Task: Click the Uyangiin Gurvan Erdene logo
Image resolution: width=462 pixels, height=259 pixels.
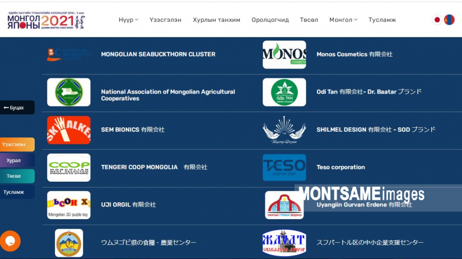Action: (x=284, y=205)
